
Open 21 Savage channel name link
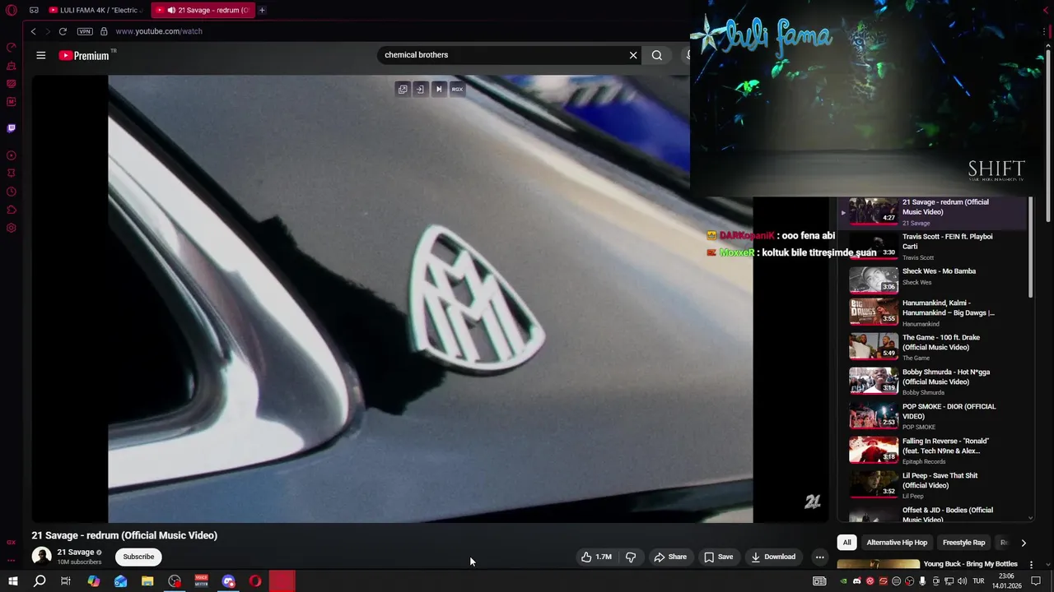75,553
